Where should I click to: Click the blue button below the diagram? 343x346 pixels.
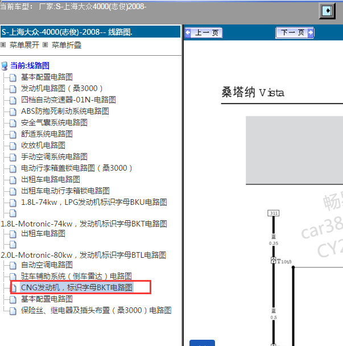[202, 343]
